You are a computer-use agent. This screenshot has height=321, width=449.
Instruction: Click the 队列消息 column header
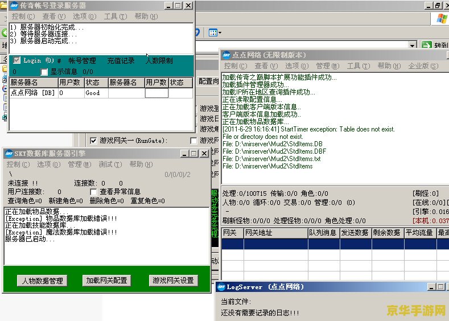324,233
